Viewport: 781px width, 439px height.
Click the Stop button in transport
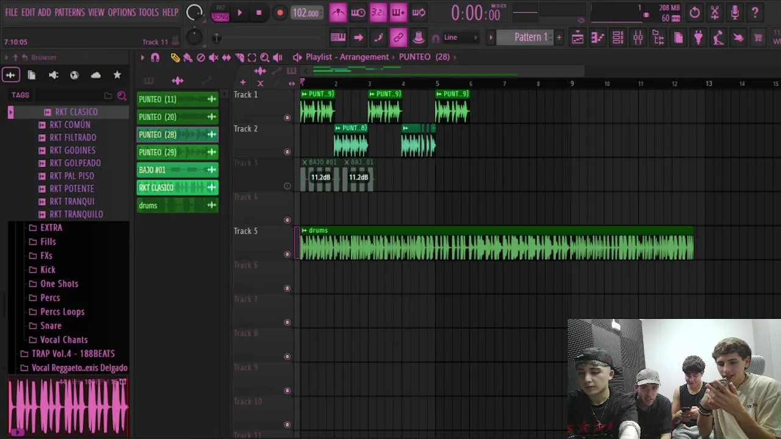click(259, 12)
